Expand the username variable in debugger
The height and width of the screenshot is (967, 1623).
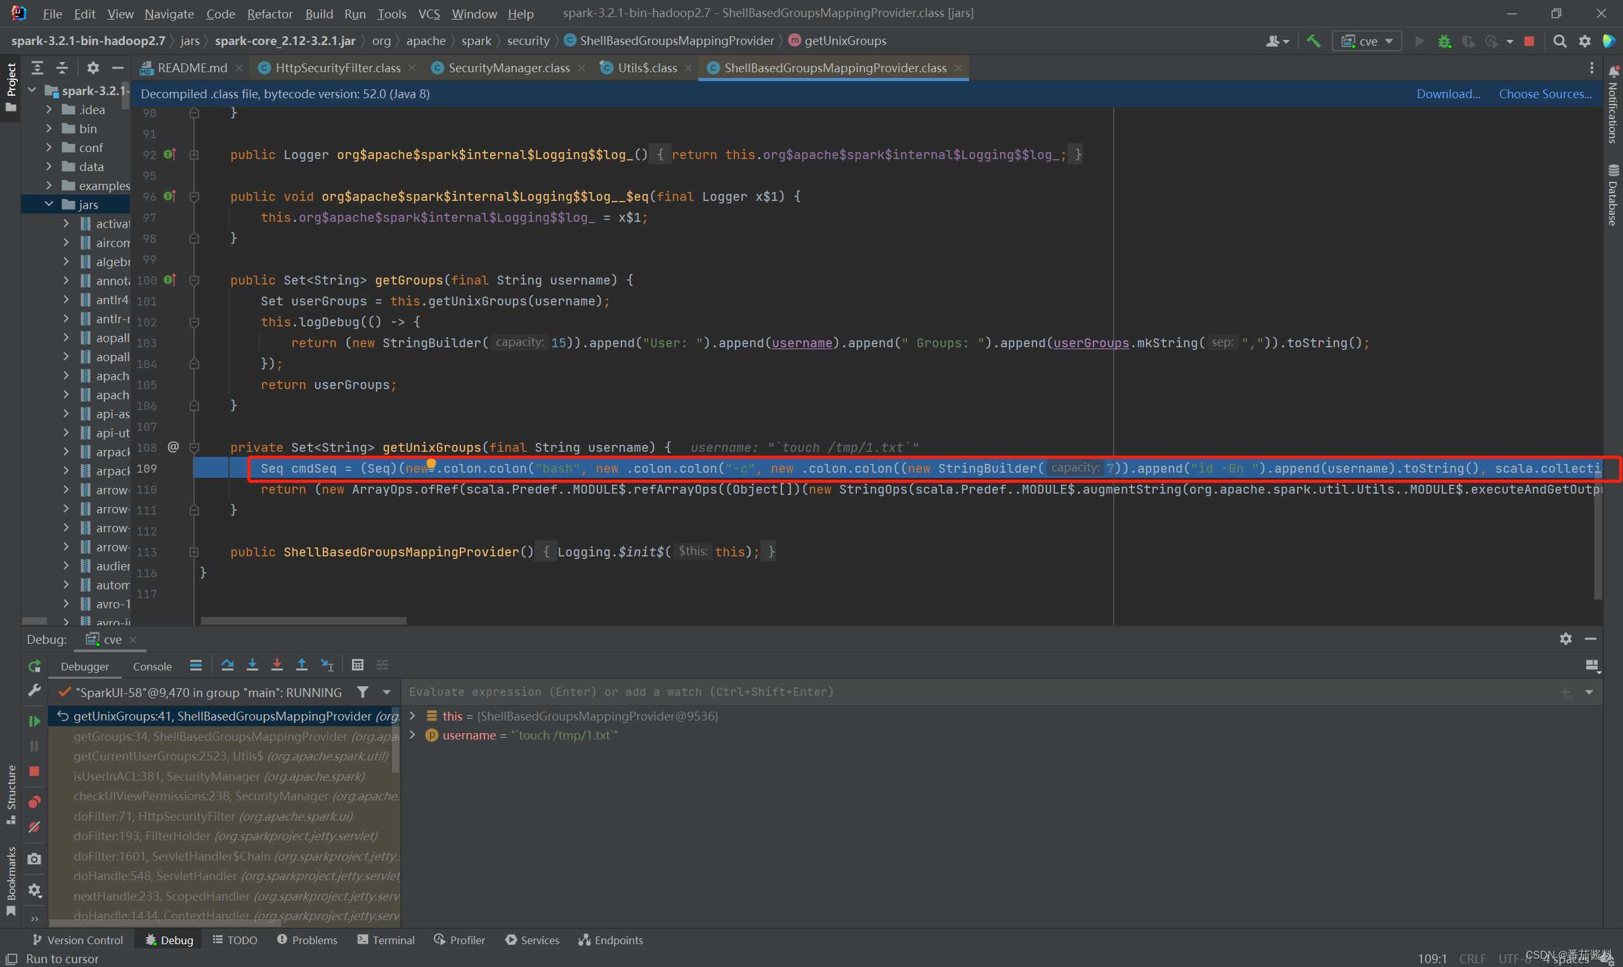tap(412, 735)
